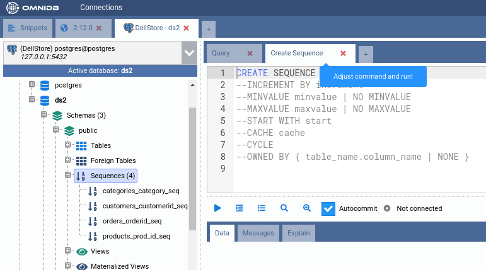Switch to the Snippets tab
The image size is (486, 270).
coord(28,28)
